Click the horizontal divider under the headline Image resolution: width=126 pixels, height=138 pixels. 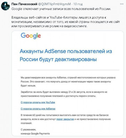(x=68, y=70)
